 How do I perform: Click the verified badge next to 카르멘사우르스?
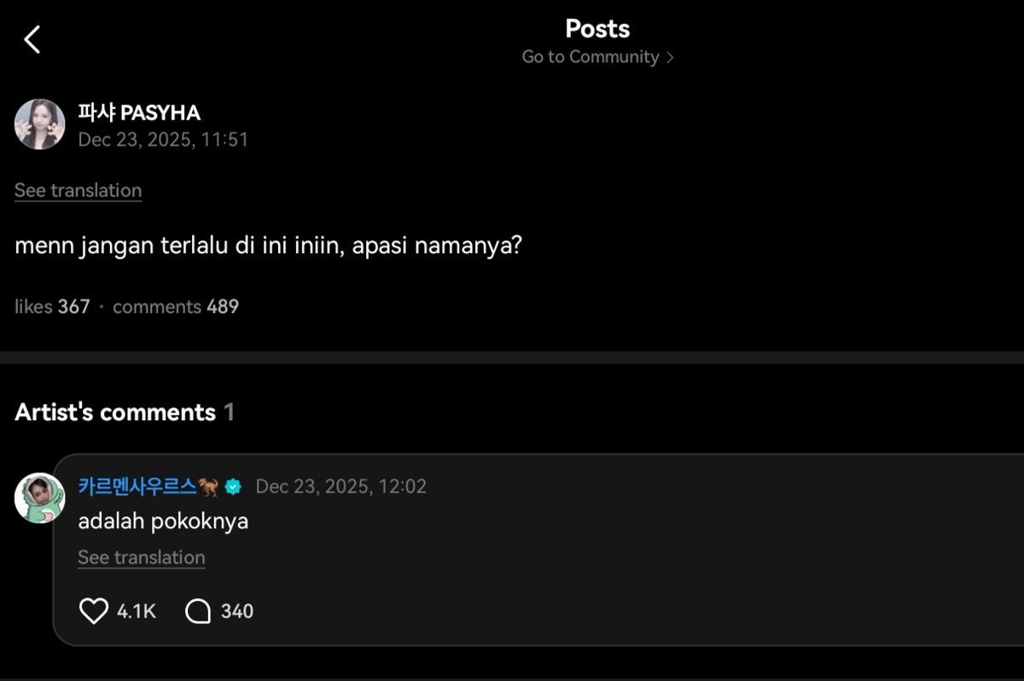[233, 486]
